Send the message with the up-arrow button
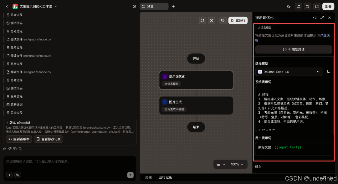Screen dimensions: 338x184 click(x=130, y=175)
